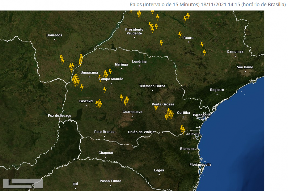Screen dimensions: 288x191
Task: Click the Passo Fundo label
Action: pyautogui.click(x=110, y=181)
